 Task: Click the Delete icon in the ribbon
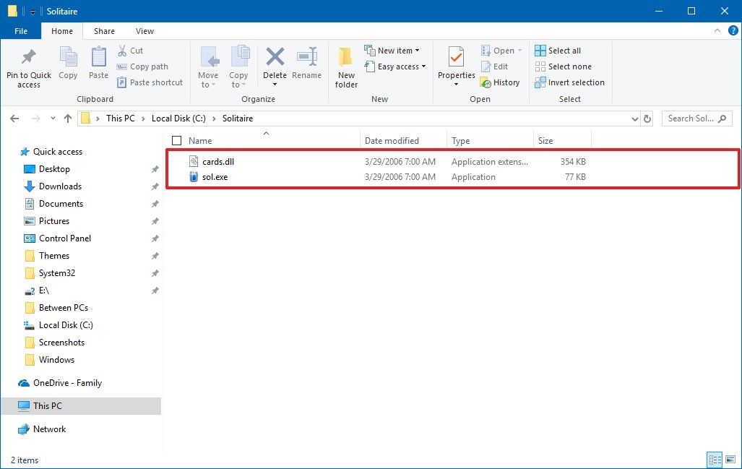coord(275,65)
